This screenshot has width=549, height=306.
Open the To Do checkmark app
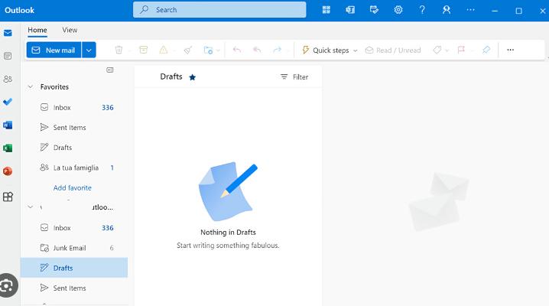tap(8, 102)
